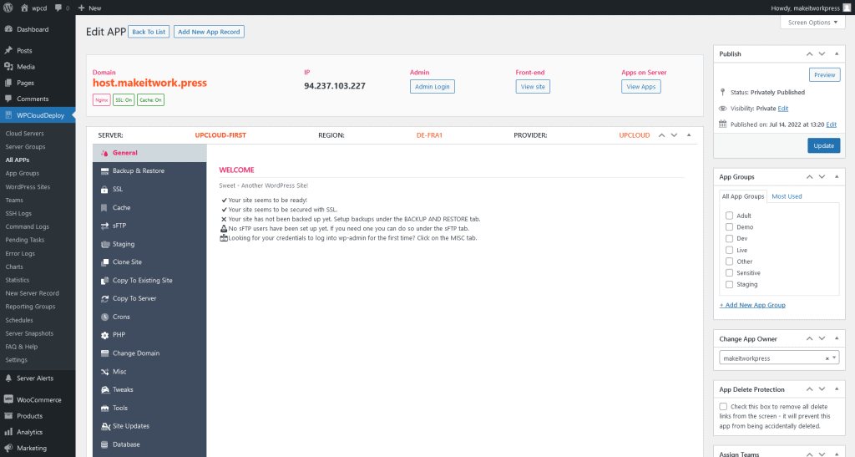Click the Database tab icon
The image size is (855, 457).
click(x=104, y=444)
